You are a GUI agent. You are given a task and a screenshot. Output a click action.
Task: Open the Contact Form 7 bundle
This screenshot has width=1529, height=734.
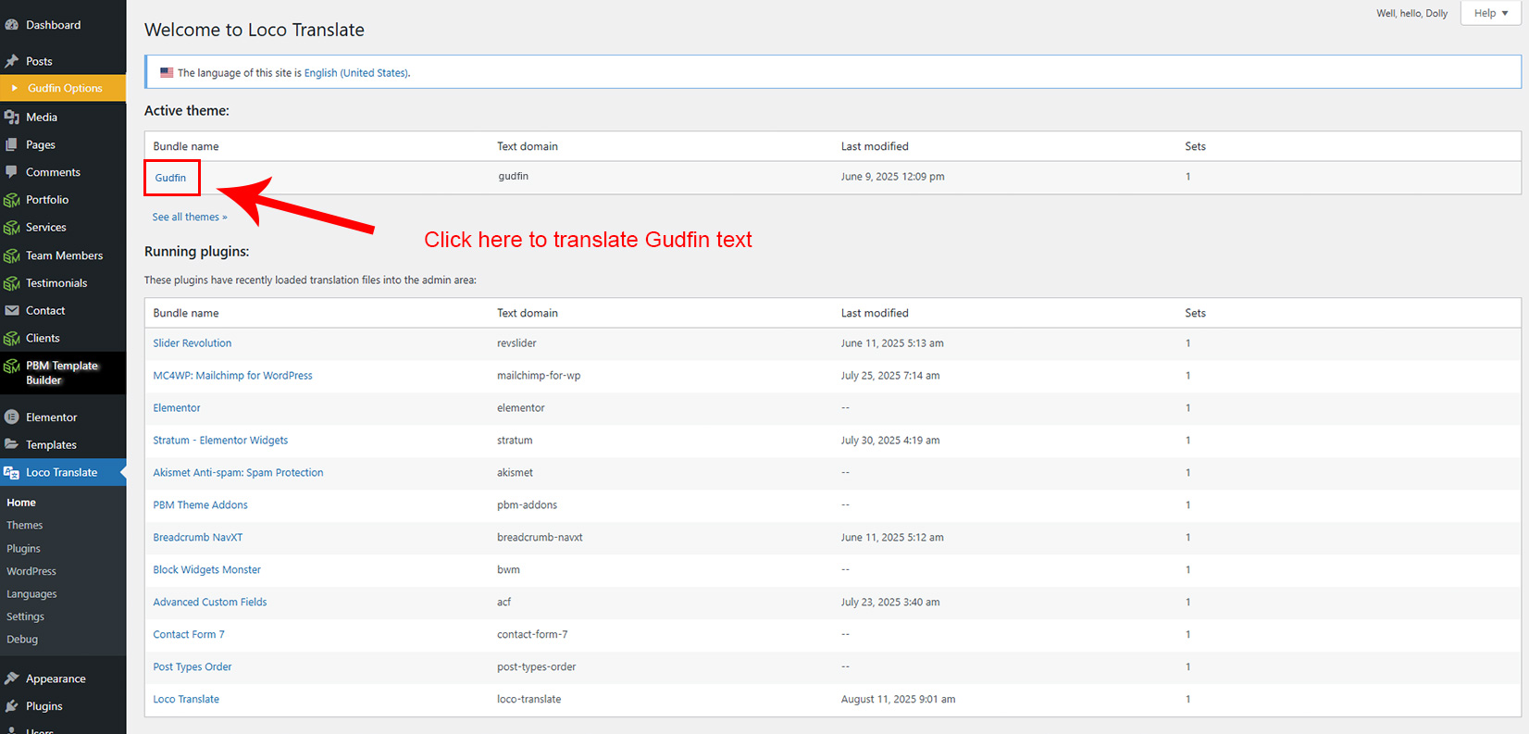click(188, 635)
